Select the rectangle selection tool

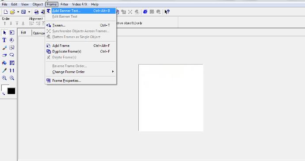click(x=12, y=33)
